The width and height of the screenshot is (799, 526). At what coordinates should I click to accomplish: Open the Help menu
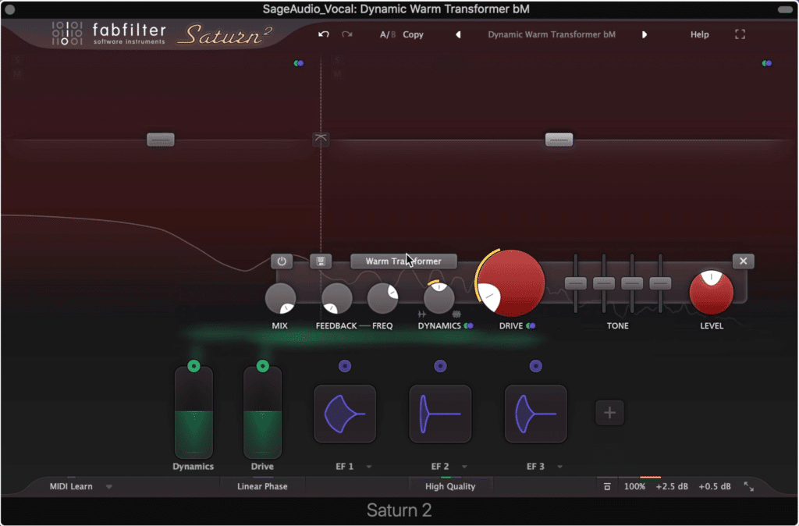(700, 34)
